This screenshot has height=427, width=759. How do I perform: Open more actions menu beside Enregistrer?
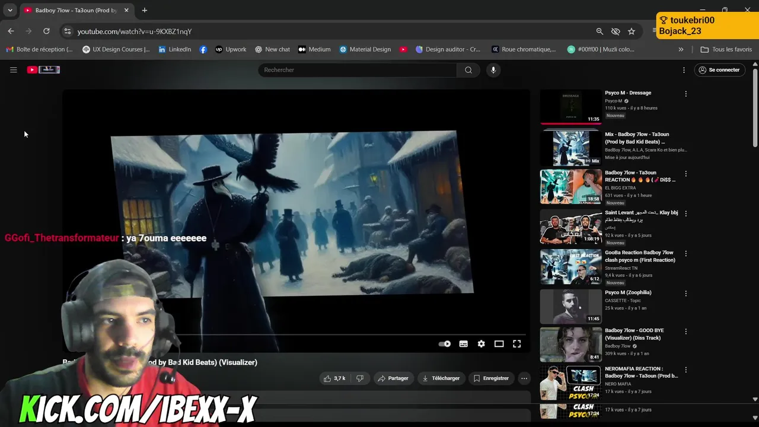pos(524,378)
